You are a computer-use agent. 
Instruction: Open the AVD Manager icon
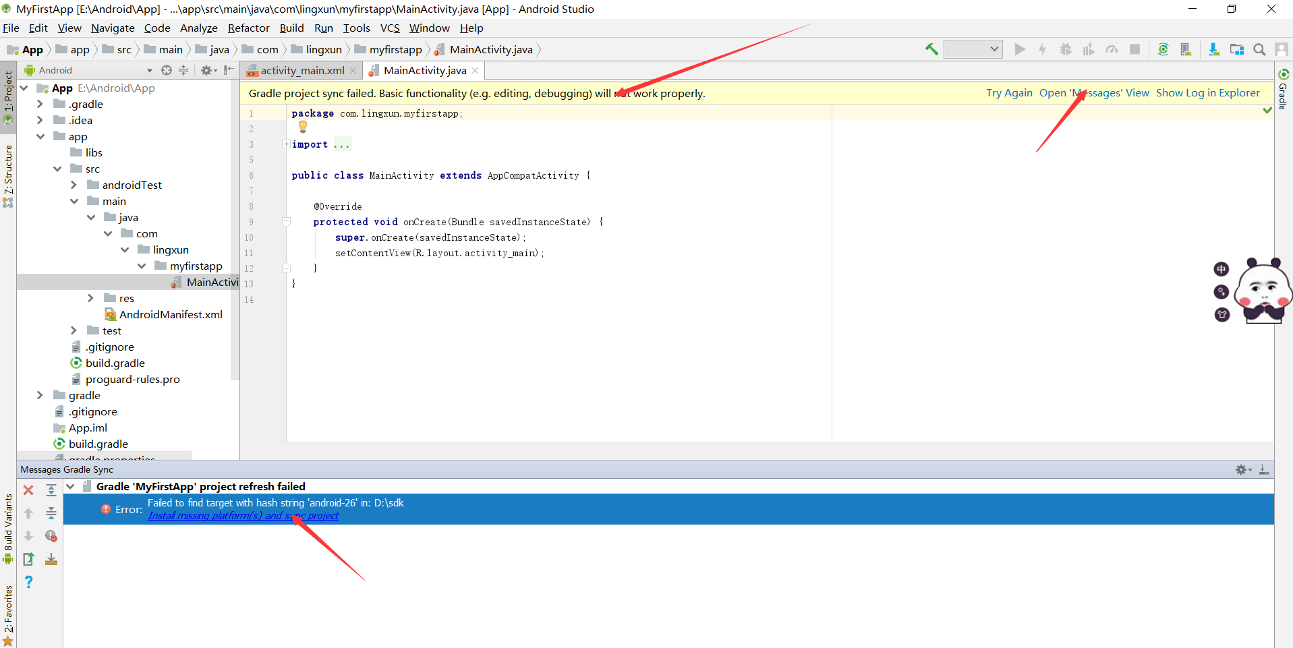click(1186, 49)
